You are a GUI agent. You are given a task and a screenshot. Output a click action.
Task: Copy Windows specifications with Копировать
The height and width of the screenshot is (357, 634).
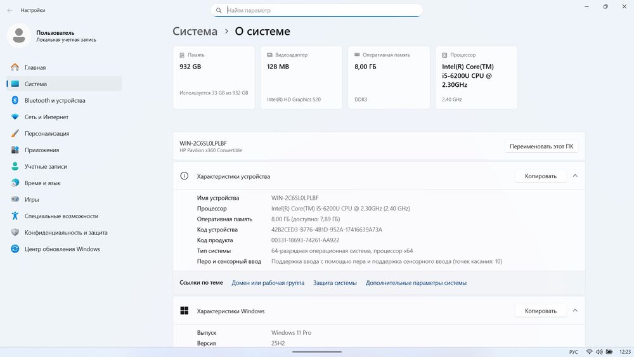(x=541, y=311)
